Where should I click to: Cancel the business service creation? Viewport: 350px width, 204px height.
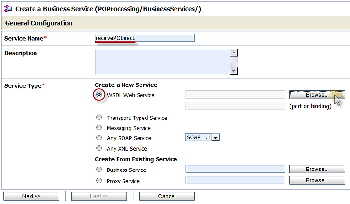pos(167,196)
